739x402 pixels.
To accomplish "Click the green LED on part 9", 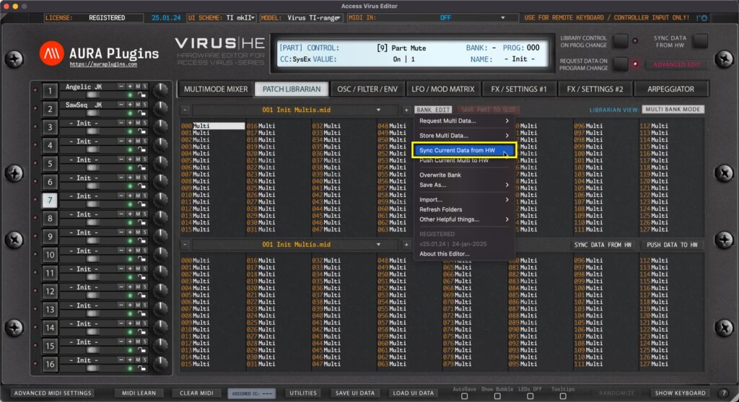I will pos(130,241).
